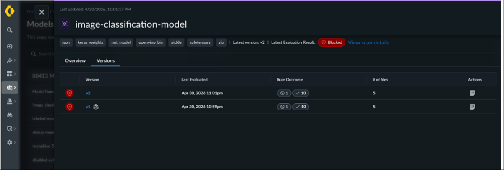The height and width of the screenshot is (170, 504).
Task: Open version v2 link
Action: point(88,93)
